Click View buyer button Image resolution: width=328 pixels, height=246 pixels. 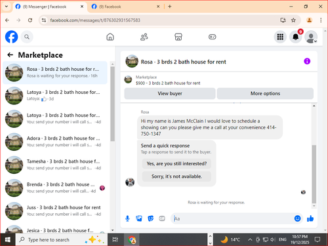170,93
